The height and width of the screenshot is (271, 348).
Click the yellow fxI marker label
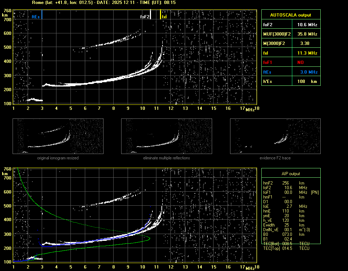click(164, 17)
